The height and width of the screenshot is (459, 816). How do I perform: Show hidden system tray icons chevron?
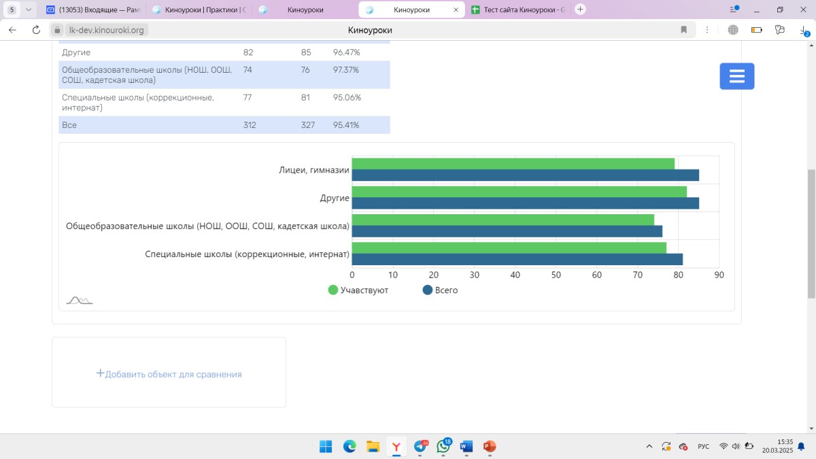tap(649, 447)
